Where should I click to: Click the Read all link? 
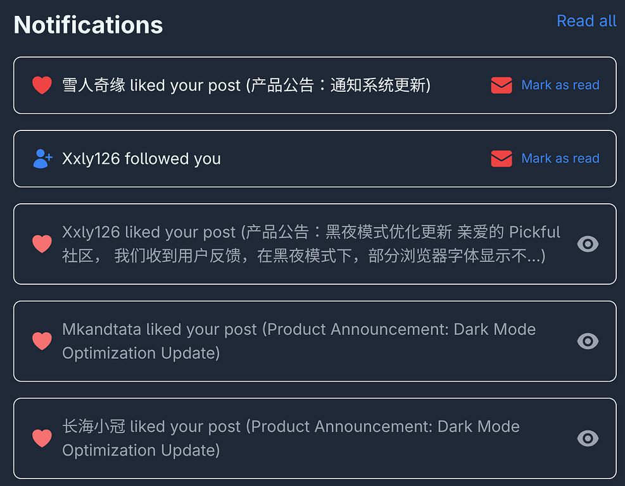586,21
